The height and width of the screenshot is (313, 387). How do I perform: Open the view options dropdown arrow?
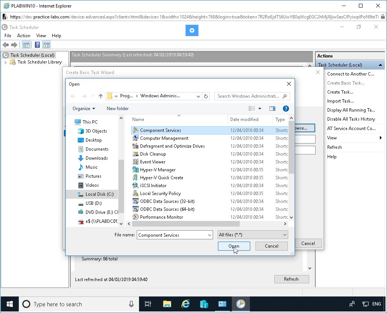260,109
